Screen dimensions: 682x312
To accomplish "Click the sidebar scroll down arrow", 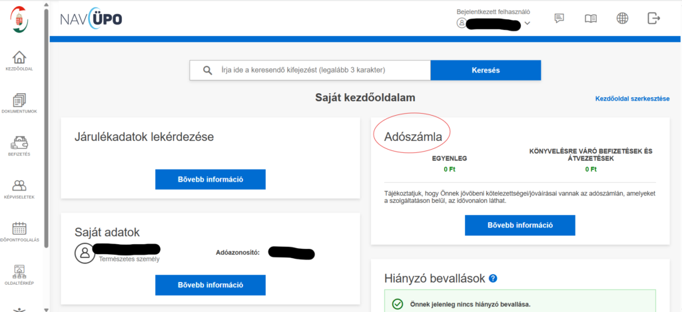I will coord(47,309).
